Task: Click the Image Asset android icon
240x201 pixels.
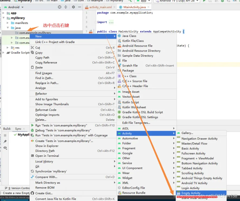Action: coord(119,92)
